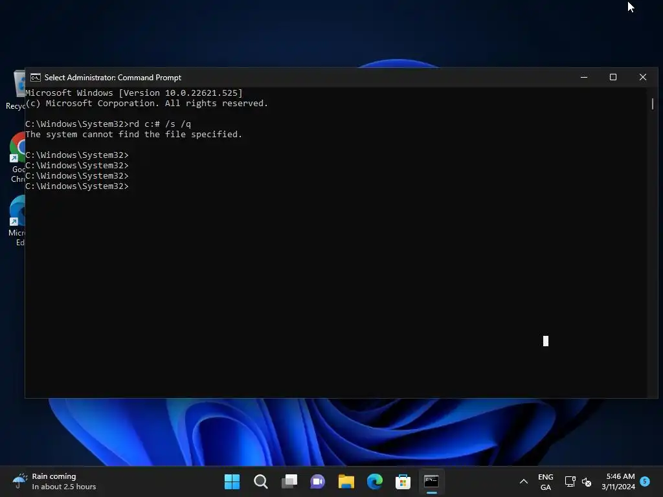Open Rain coming weather widget

55,481
